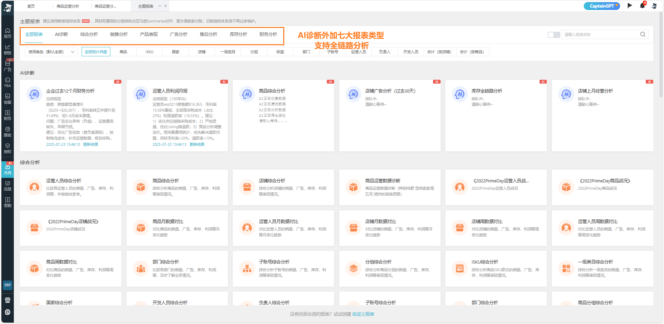Open 授权 sidebar icon

pos(7,148)
